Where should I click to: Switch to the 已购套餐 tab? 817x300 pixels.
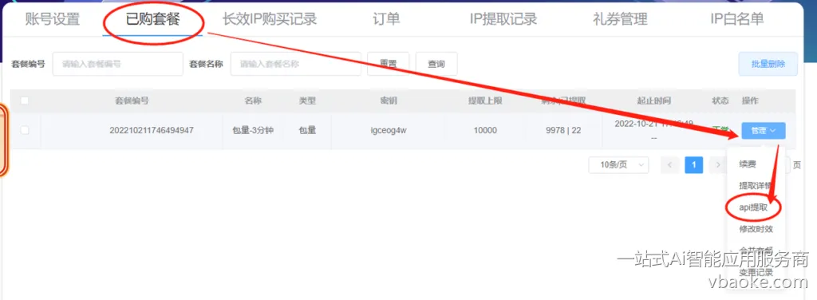coord(152,20)
